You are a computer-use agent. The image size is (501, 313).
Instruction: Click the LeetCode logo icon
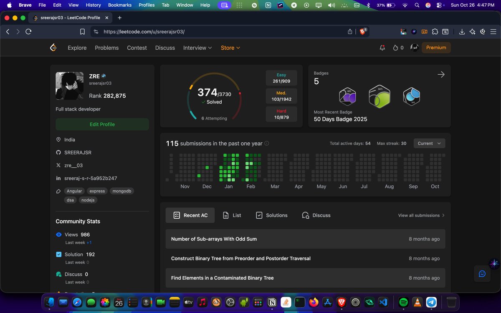[x=53, y=48]
